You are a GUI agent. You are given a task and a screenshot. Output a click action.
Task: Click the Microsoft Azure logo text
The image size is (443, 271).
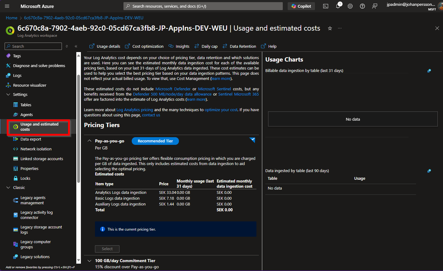click(37, 6)
